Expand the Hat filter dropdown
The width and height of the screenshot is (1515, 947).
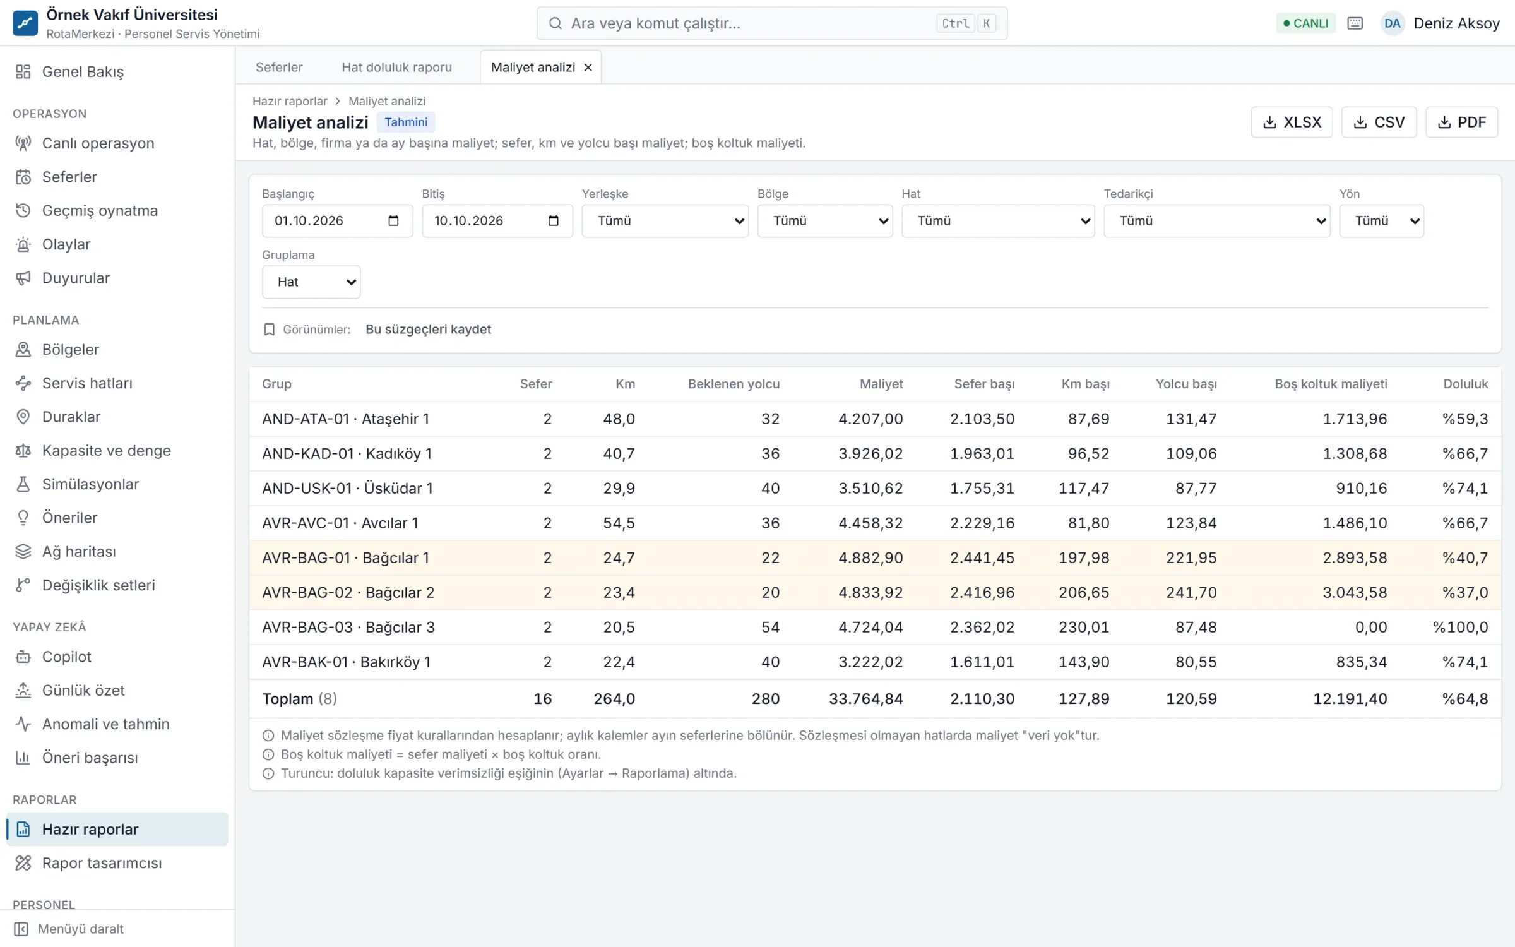[997, 221]
